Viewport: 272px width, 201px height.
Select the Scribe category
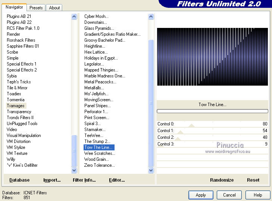tap(12, 52)
